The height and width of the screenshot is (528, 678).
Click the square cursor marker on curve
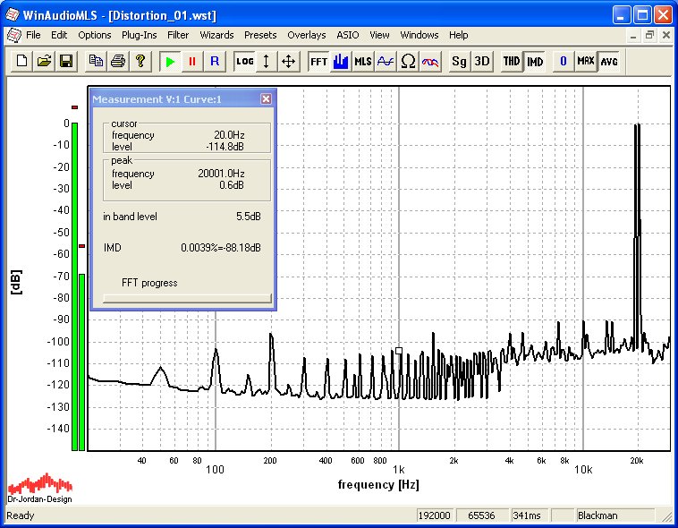[399, 351]
